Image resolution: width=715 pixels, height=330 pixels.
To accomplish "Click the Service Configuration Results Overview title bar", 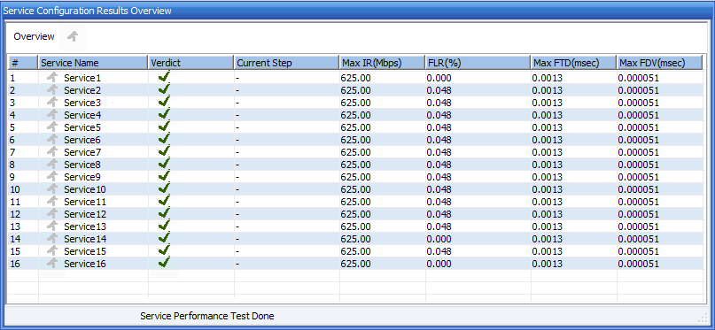I will [358, 11].
